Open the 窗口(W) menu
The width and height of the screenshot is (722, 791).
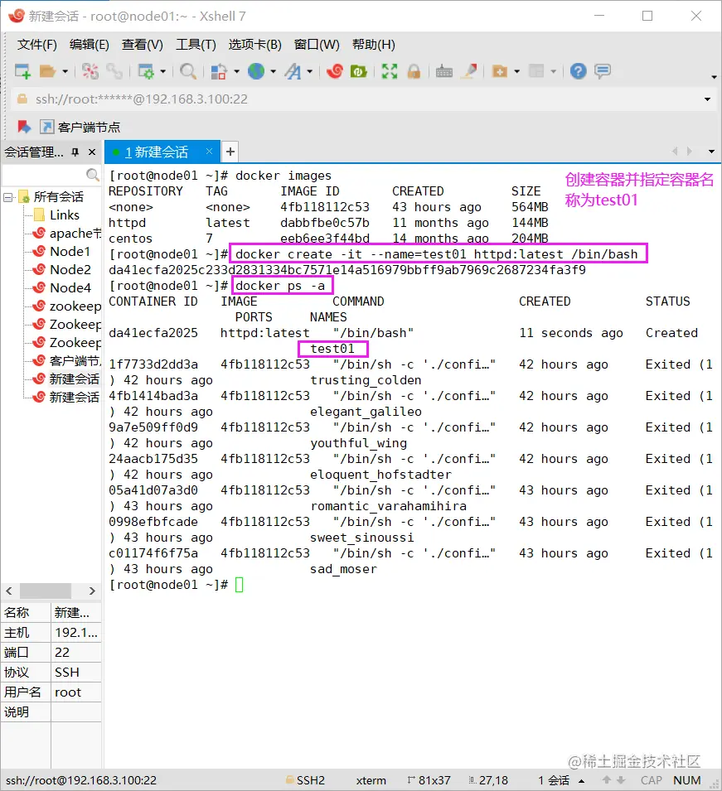[x=317, y=45]
